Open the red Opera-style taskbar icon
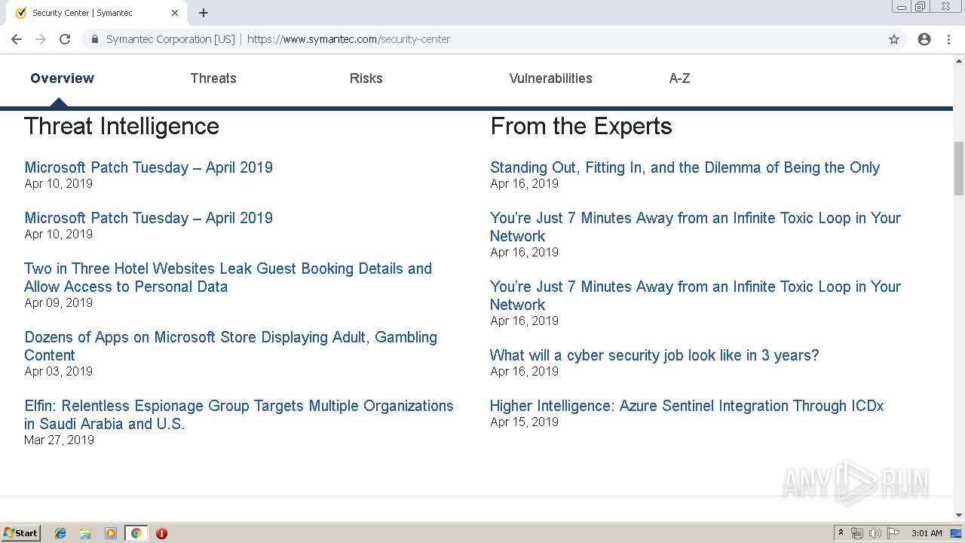965x543 pixels. click(161, 533)
